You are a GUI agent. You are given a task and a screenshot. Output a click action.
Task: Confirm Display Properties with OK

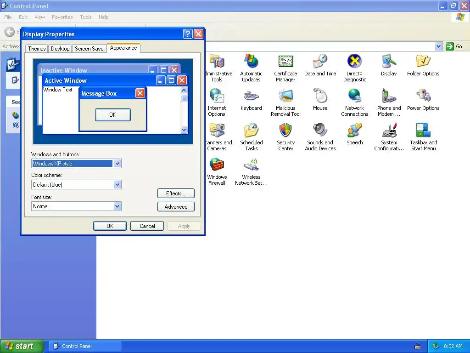pos(110,226)
